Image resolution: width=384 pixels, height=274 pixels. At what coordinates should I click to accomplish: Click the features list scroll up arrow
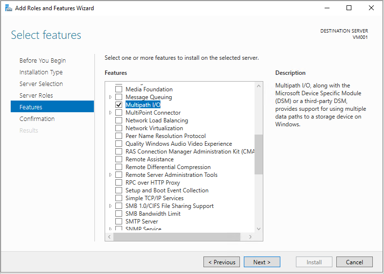click(x=258, y=86)
